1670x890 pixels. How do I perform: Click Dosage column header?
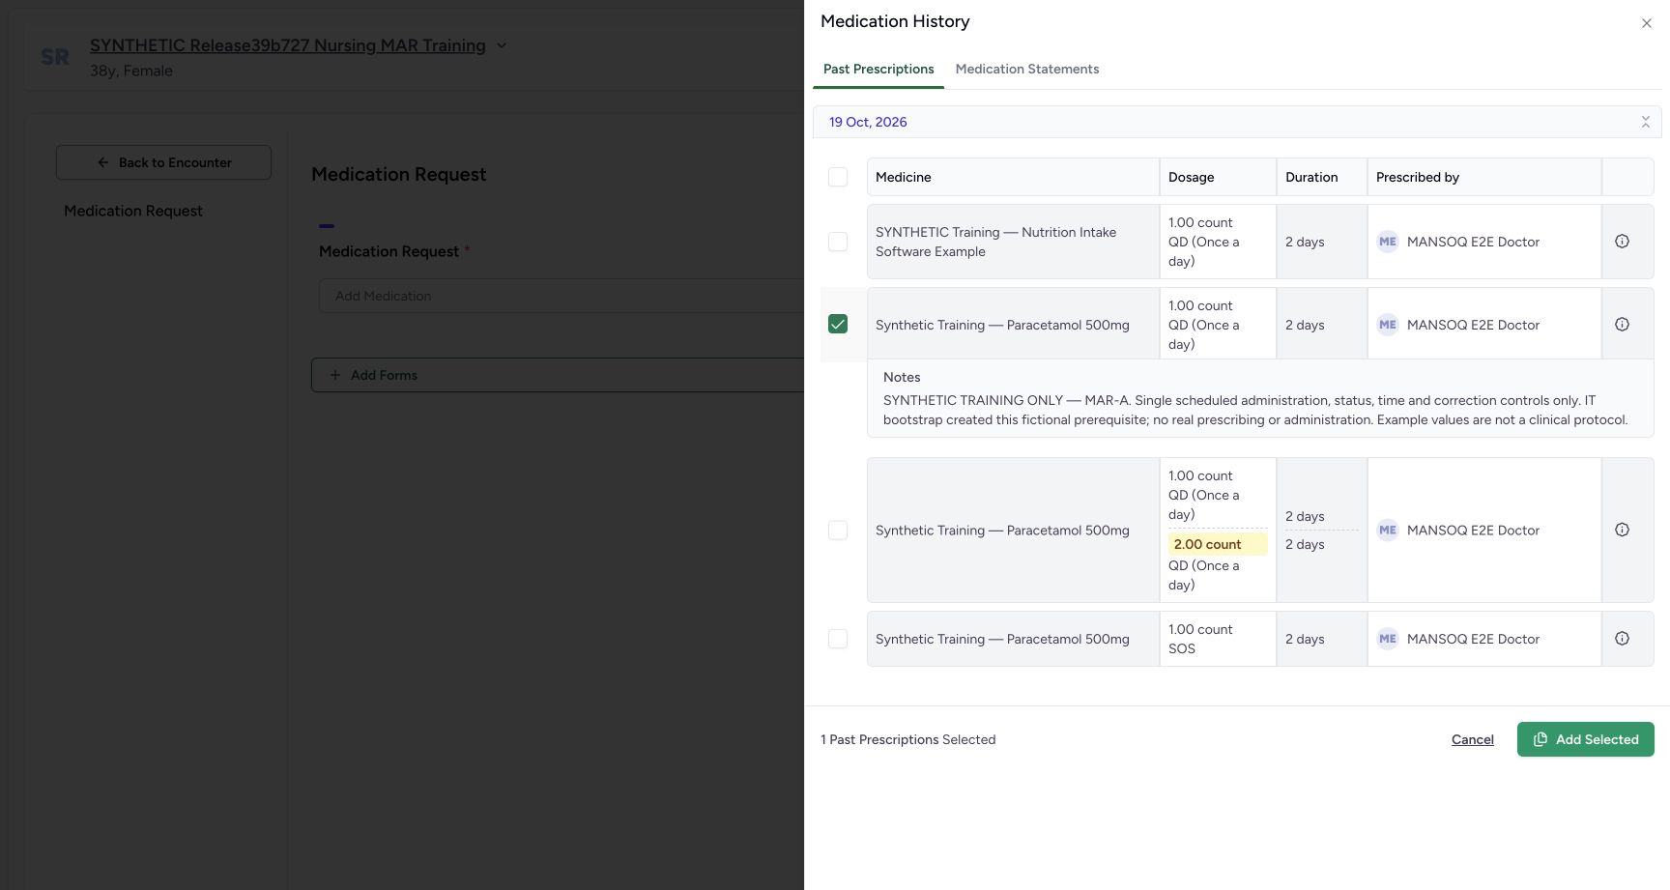(1191, 177)
